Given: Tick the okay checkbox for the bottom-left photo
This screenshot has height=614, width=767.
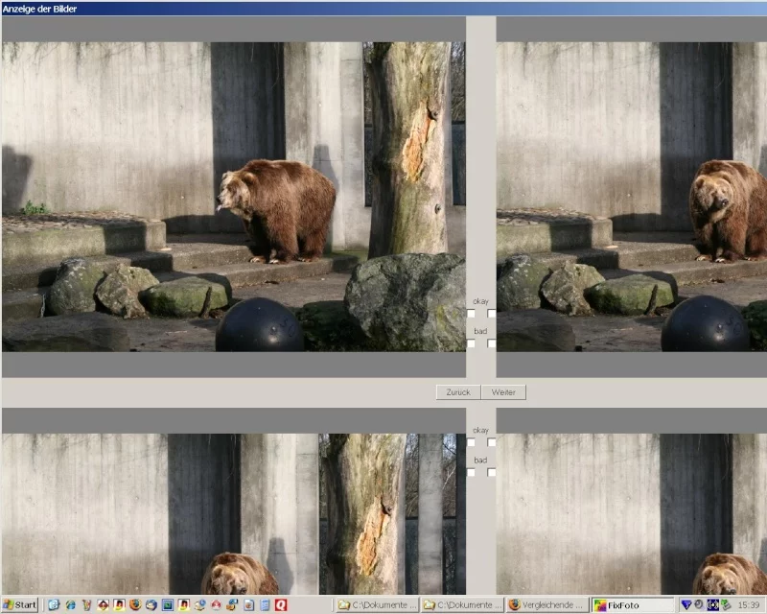Looking at the screenshot, I should pyautogui.click(x=471, y=442).
